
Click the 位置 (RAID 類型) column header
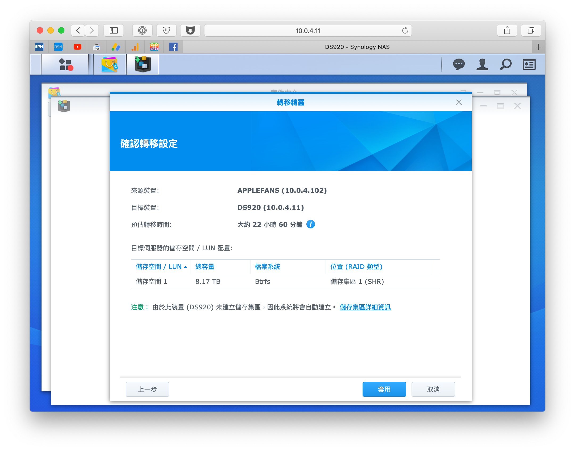(378, 266)
